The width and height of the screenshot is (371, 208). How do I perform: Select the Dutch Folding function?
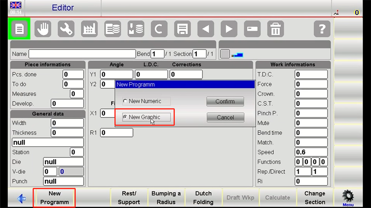click(203, 198)
